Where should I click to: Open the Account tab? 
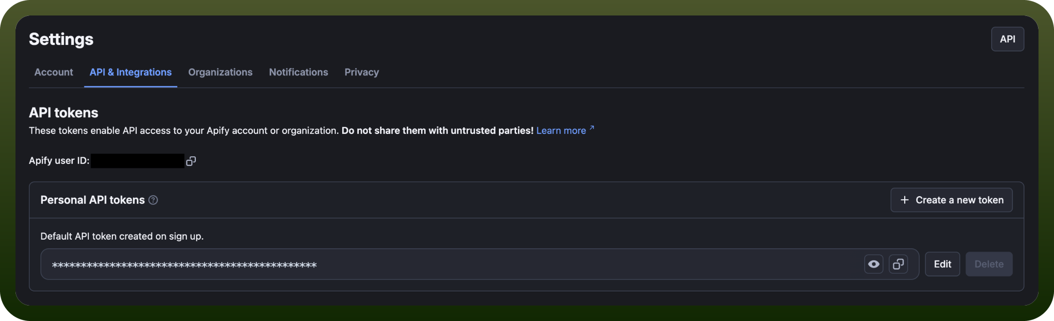pos(53,72)
